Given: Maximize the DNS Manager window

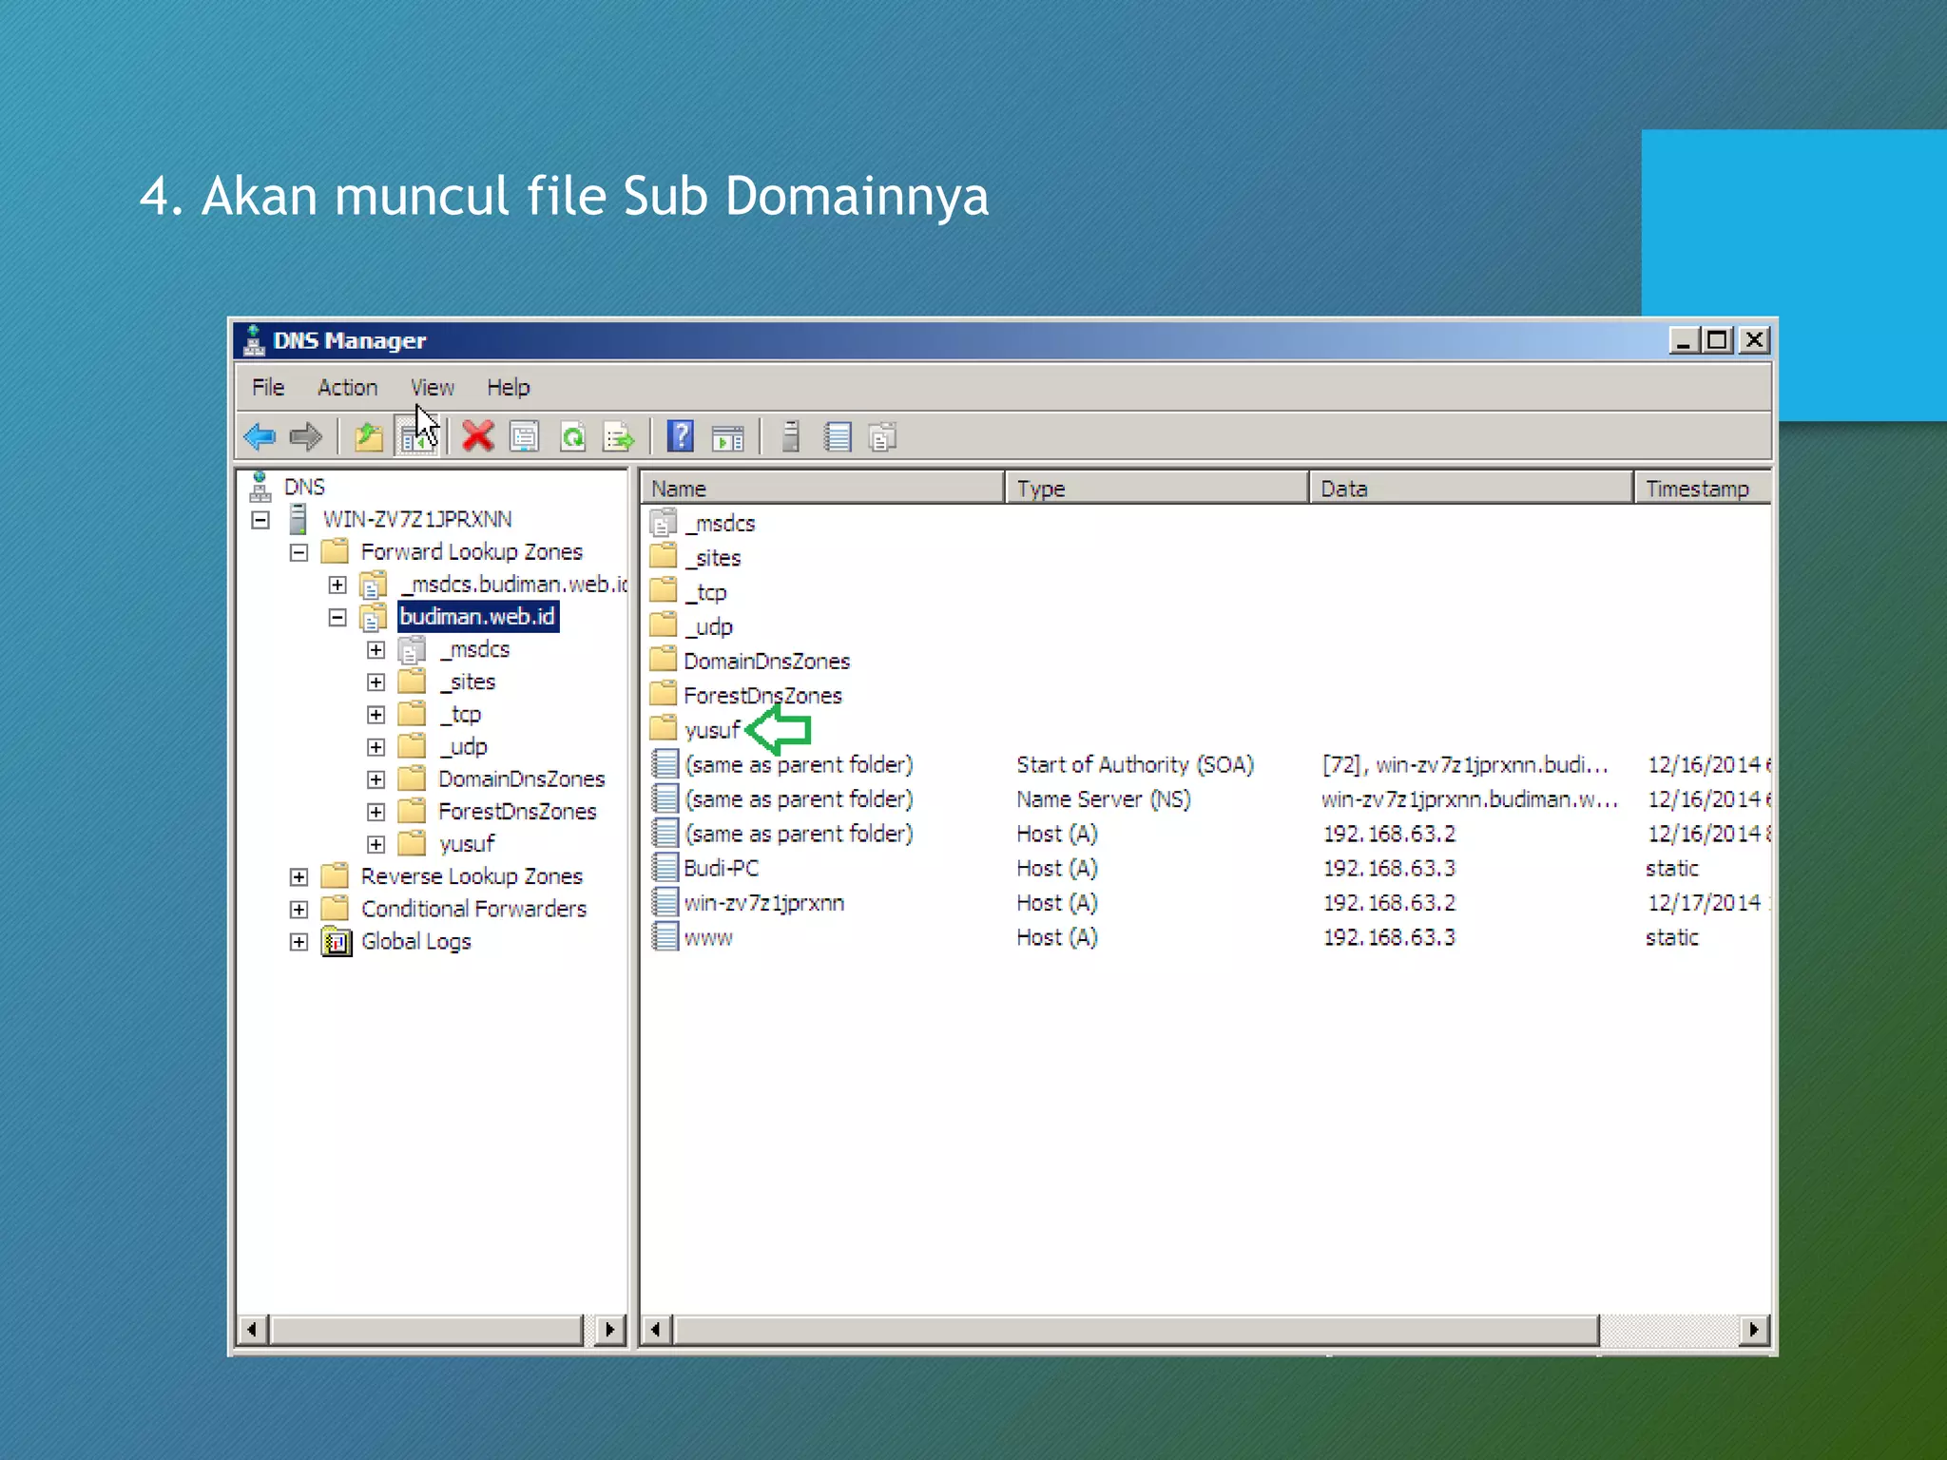Looking at the screenshot, I should click(1717, 340).
